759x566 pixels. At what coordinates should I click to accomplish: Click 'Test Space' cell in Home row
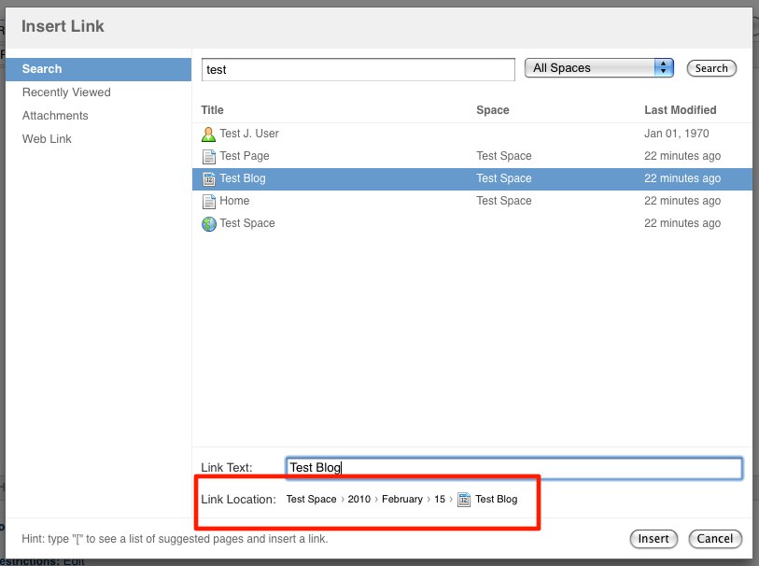(503, 201)
